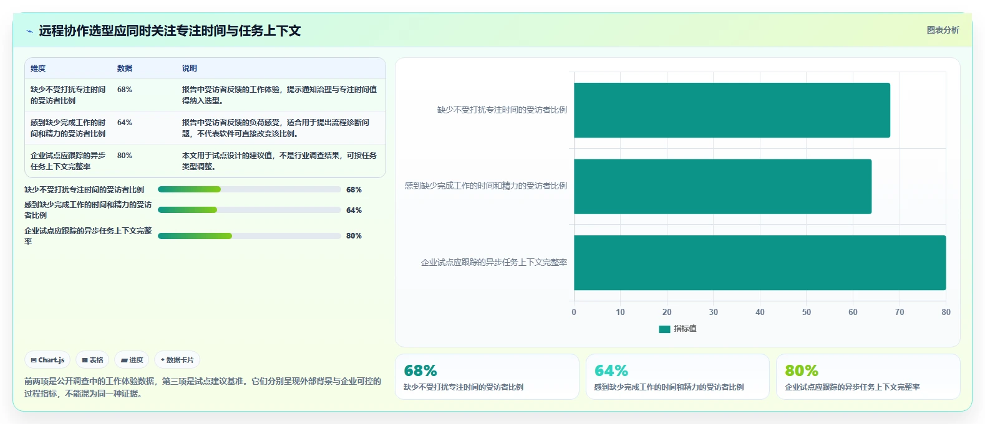985x424 pixels.
Task: Click the x-axis tick labeled 70
Action: point(900,313)
